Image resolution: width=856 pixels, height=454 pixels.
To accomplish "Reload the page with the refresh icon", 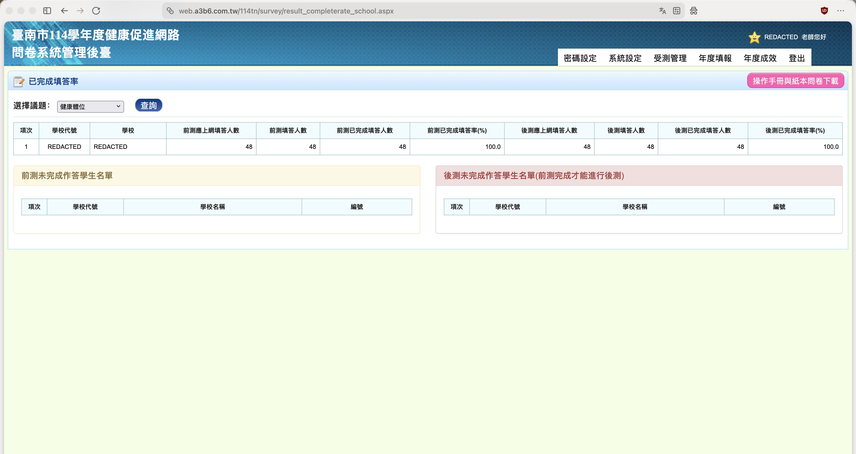I will 96,11.
